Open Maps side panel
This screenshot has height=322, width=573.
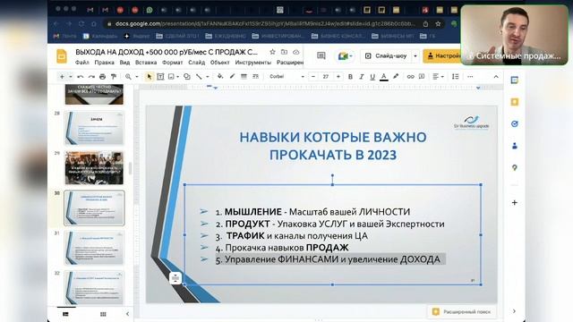515,167
